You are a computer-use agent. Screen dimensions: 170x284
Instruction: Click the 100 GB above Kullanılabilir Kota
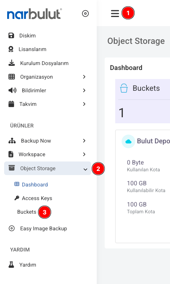coord(137,183)
